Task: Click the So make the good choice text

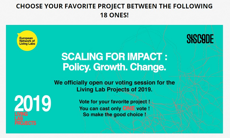Action: (x=114, y=115)
